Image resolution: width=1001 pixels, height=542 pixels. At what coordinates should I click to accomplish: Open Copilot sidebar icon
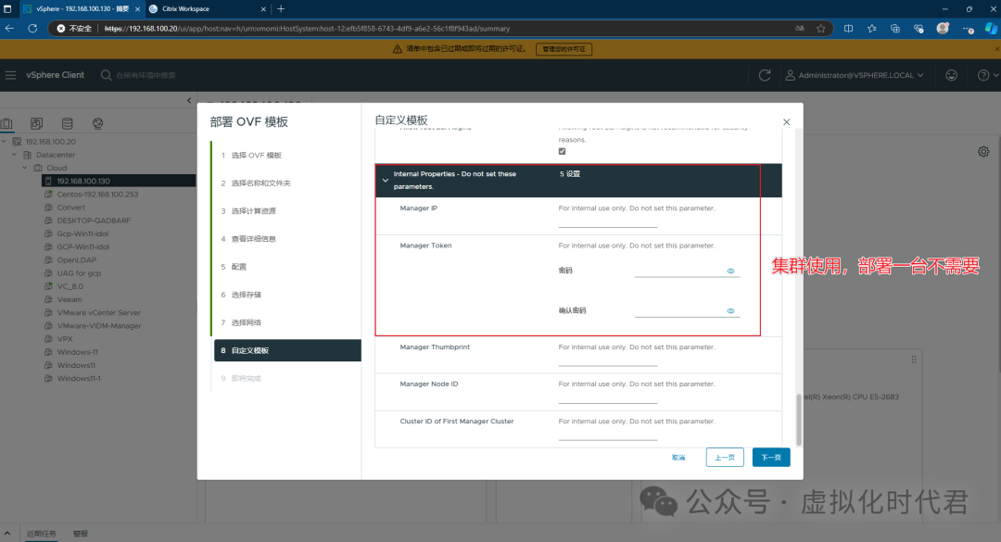[x=991, y=28]
